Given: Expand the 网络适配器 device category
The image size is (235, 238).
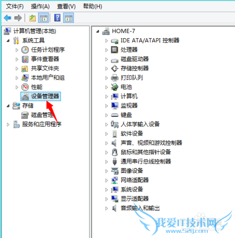Looking at the screenshot, I should click(x=107, y=181).
